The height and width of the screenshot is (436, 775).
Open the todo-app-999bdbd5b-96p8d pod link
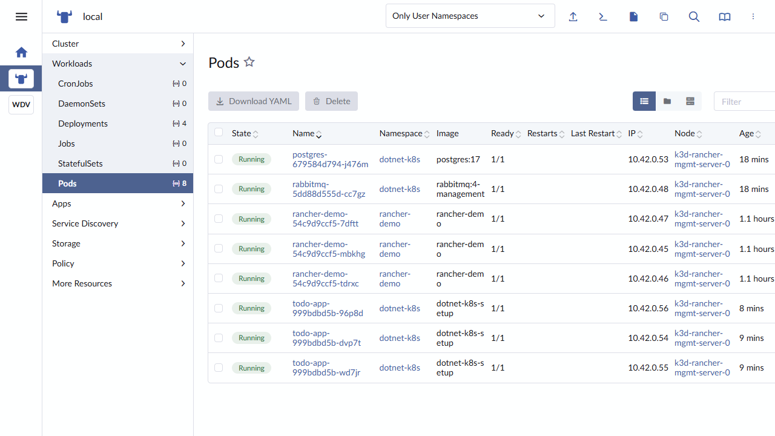pos(328,308)
